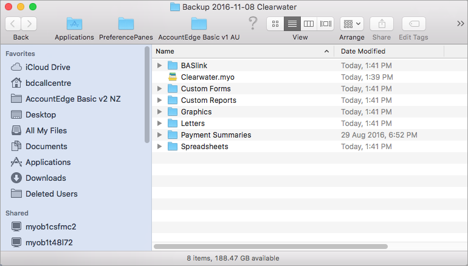Image resolution: width=468 pixels, height=266 pixels.
Task: Sort by the Name column header
Action: [242, 51]
